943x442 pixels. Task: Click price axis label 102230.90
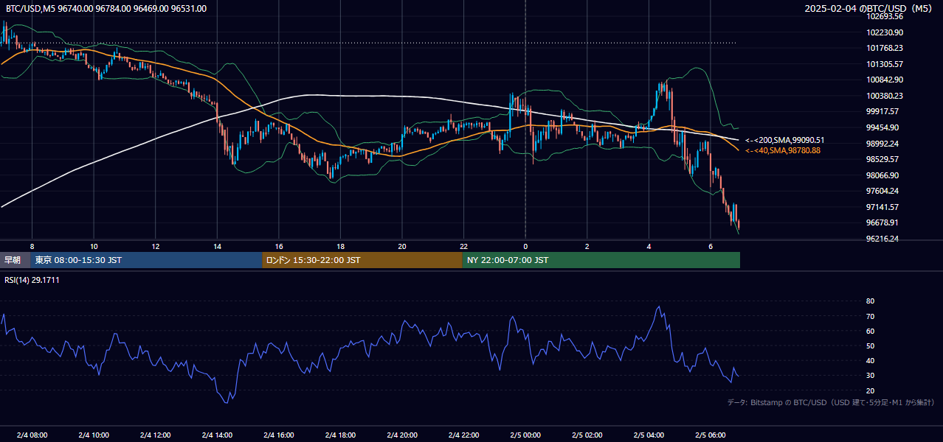coord(885,32)
